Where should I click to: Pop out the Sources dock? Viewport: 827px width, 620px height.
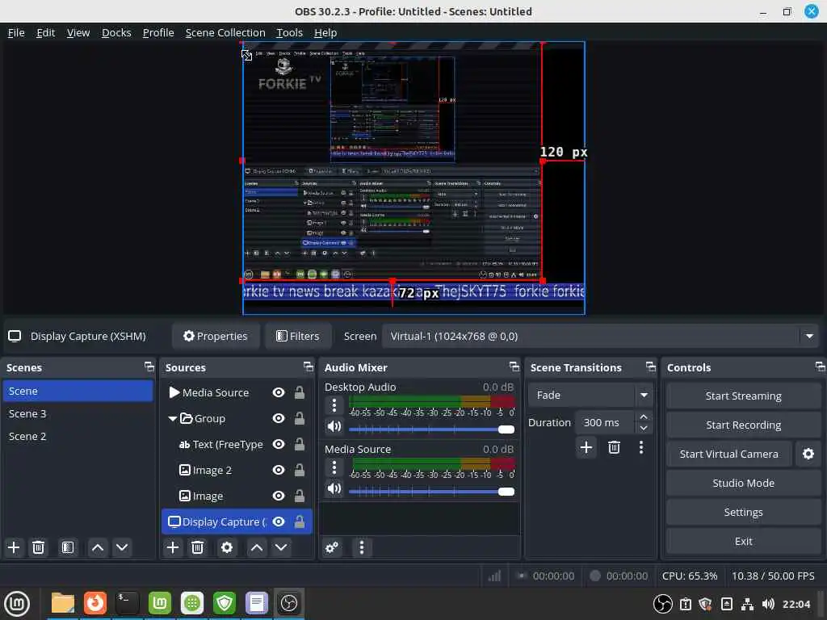click(x=309, y=367)
